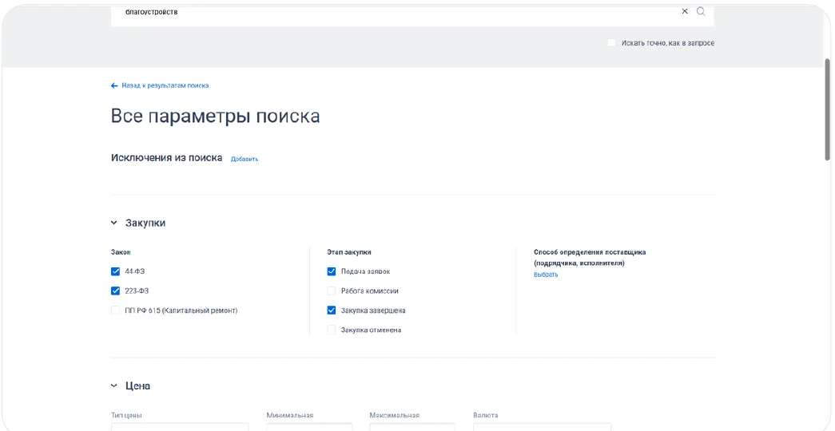Click 'Выбрать' under Способ определения поставщика
Viewport: 835px width, 431px height.
546,275
